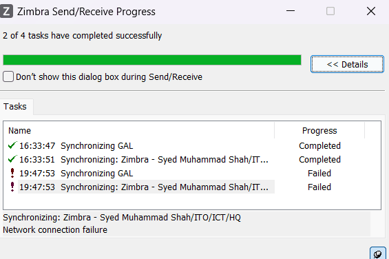Minimize the Send/Receive Progress window
Screen dimensions: 389x259
pos(291,11)
